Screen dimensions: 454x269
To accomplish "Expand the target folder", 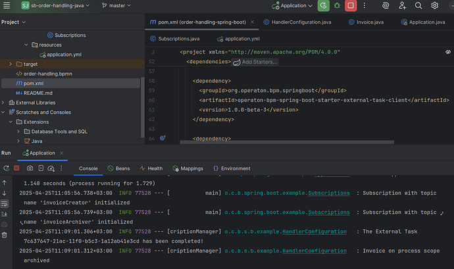I will pyautogui.click(x=11, y=64).
